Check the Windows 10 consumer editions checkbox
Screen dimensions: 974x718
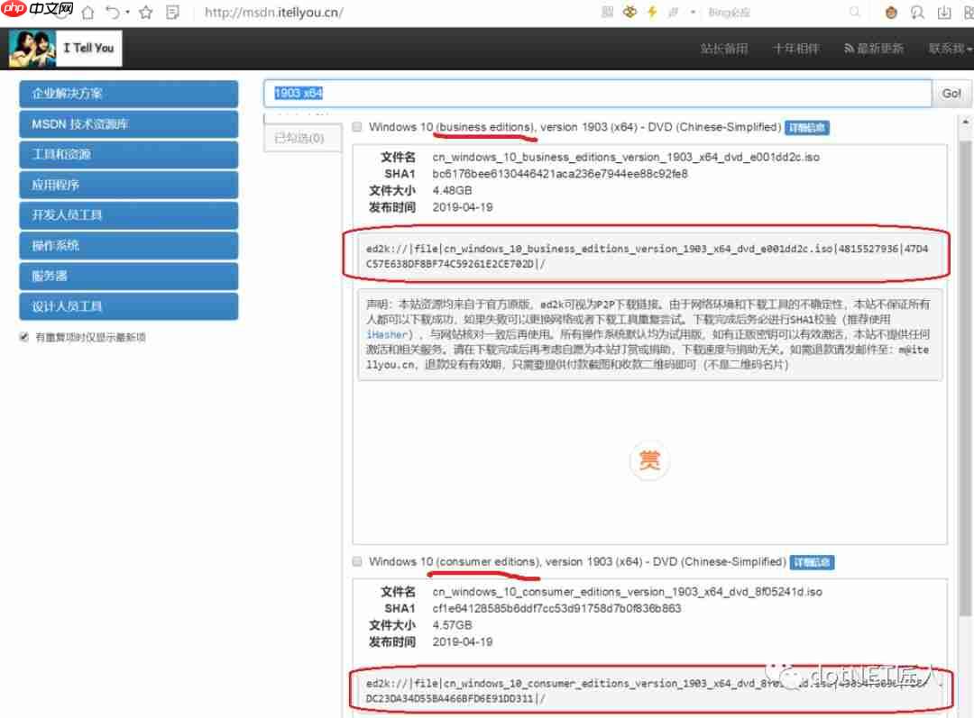358,561
